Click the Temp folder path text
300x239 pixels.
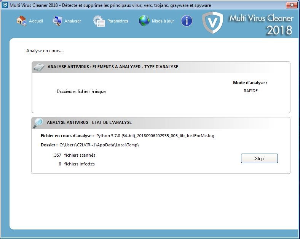tap(99, 145)
